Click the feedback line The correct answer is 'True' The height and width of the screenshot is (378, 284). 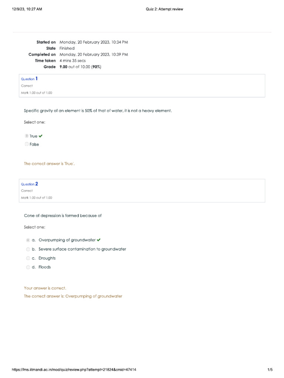pyautogui.click(x=50, y=164)
